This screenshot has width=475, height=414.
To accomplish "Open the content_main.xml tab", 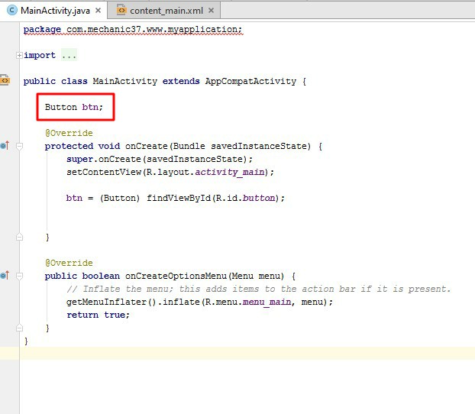I will click(164, 11).
